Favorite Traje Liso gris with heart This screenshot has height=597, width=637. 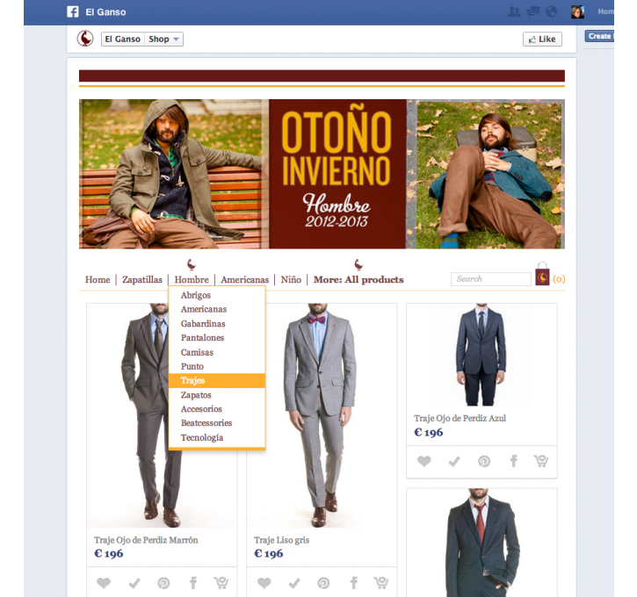tap(264, 583)
